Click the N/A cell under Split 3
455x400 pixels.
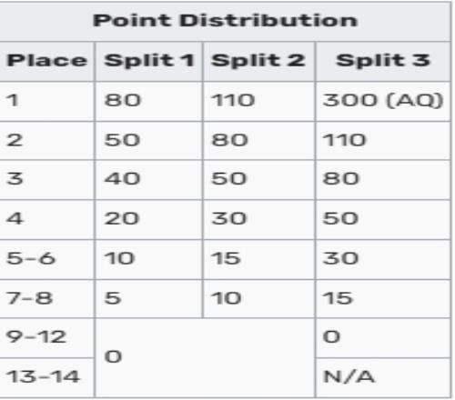pyautogui.click(x=349, y=377)
